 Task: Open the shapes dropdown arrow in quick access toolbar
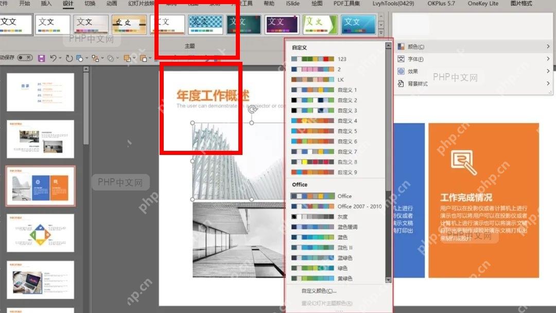tap(86, 58)
